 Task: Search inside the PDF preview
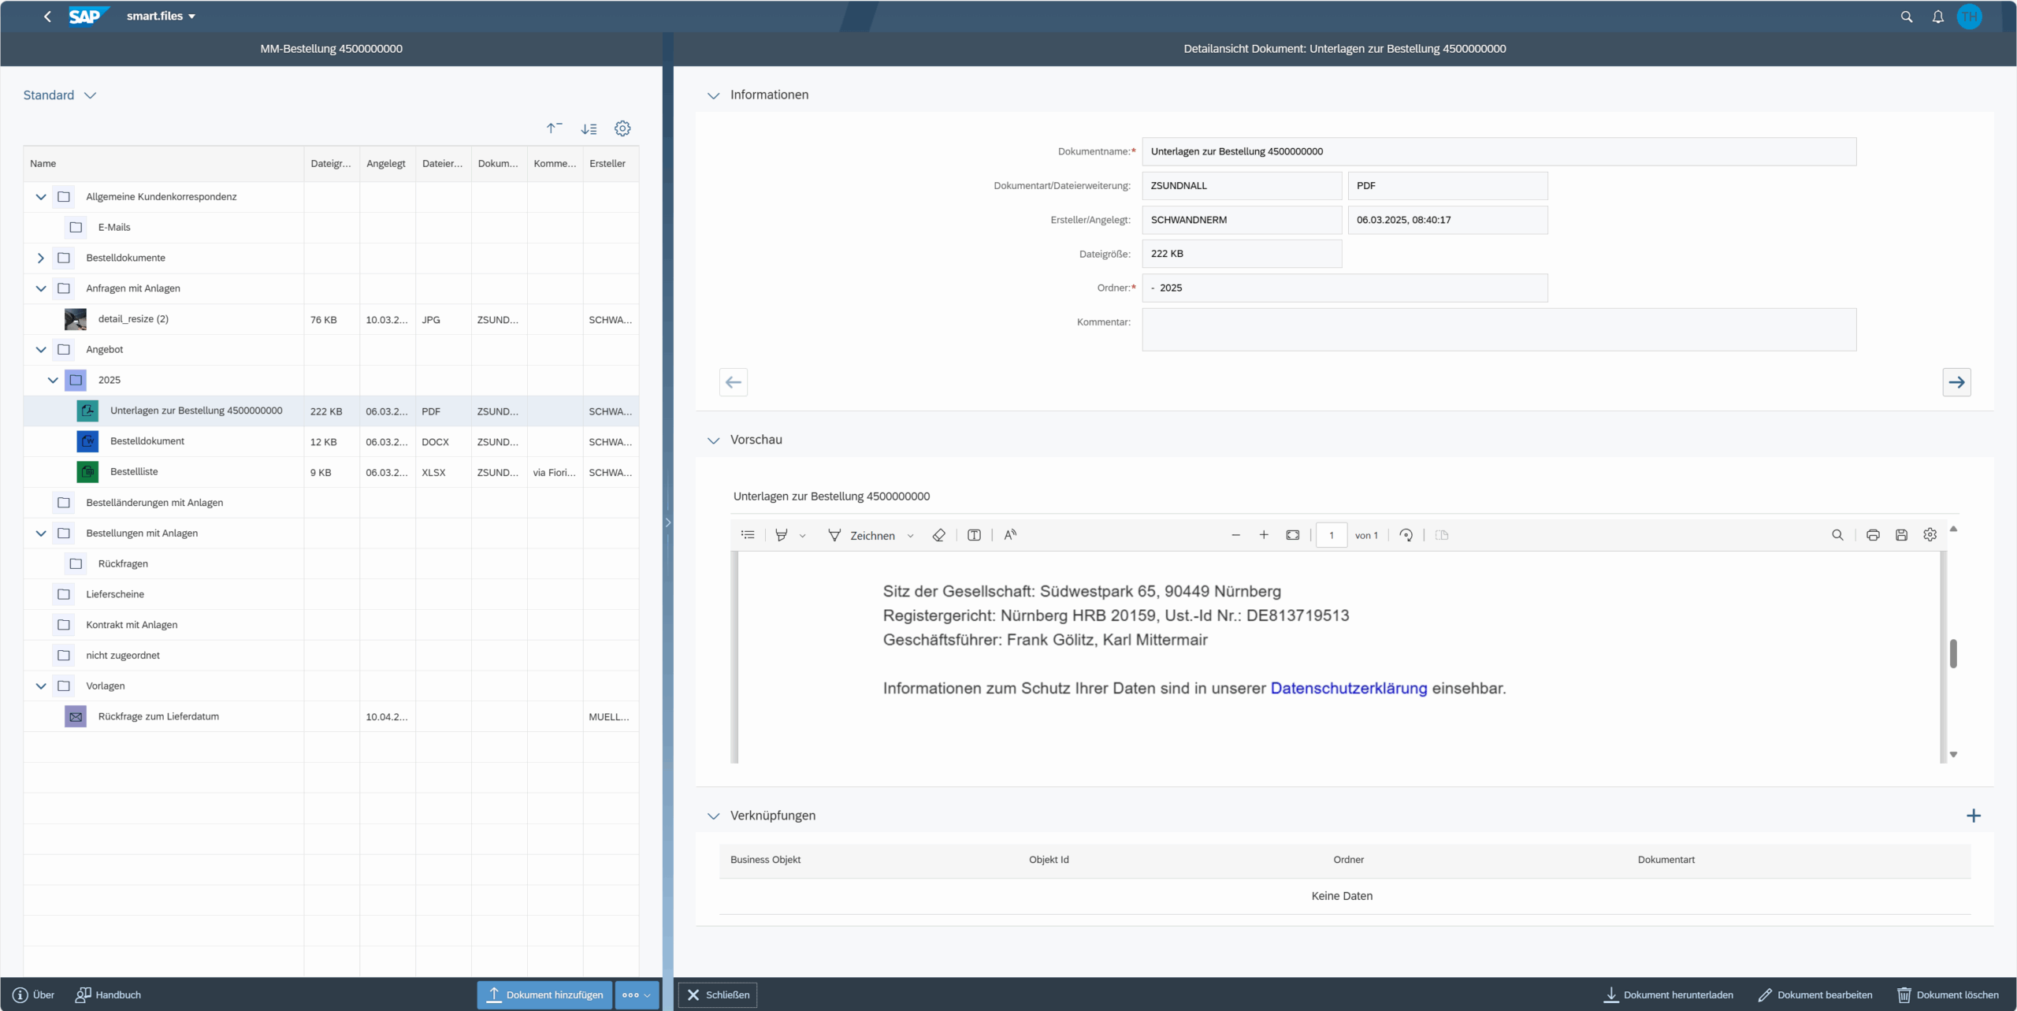click(x=1837, y=535)
